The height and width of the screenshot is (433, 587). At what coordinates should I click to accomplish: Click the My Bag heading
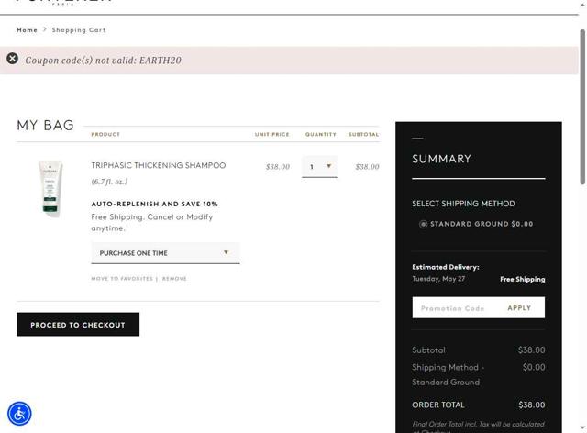[x=45, y=125]
